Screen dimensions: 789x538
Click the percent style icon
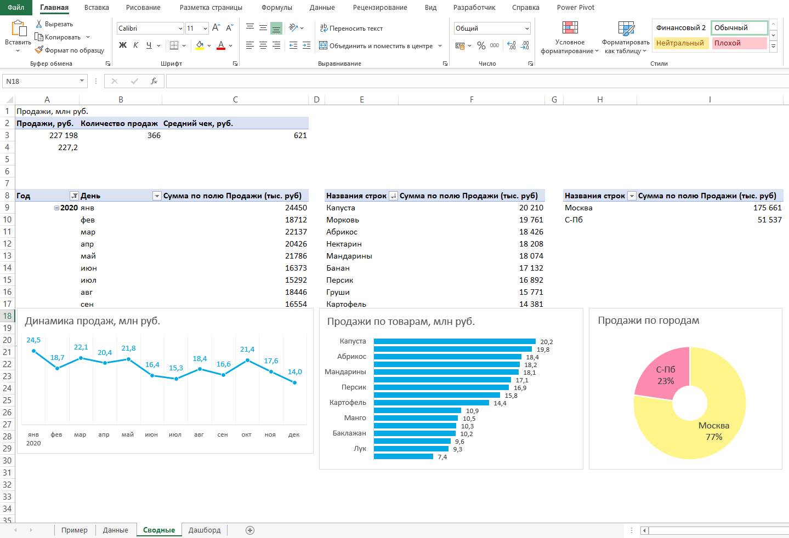tap(481, 45)
